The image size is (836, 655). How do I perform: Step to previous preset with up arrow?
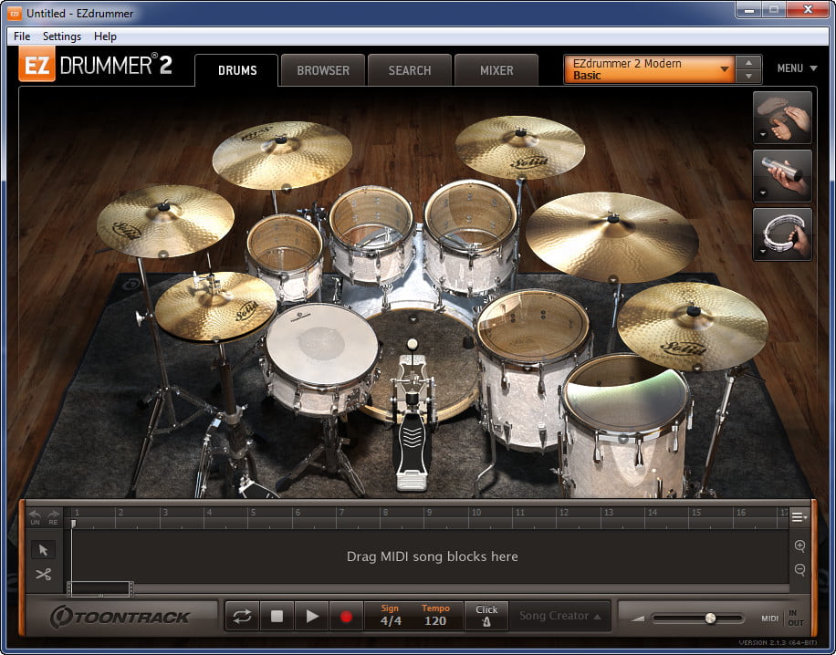(x=748, y=62)
